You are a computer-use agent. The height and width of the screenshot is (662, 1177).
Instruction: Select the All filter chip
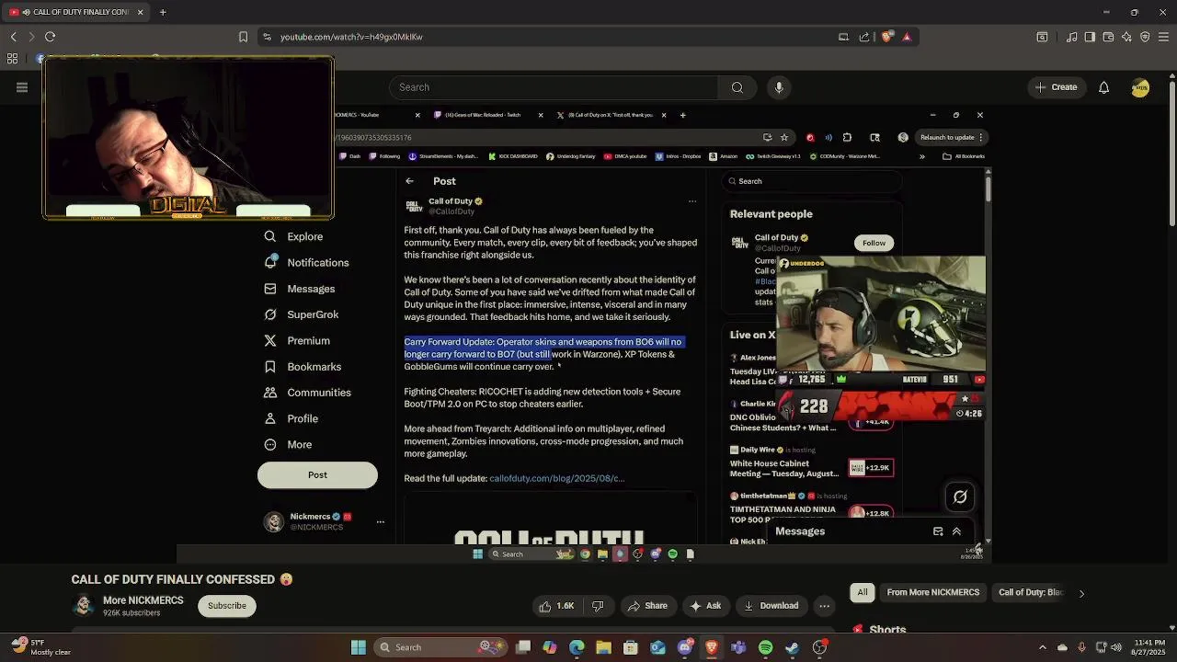(x=863, y=592)
